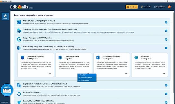Screen dimensions: 175x104
Task: Click 'Microsoft 365 & Exchange Migration Projects' title
Action: click(x=39, y=21)
